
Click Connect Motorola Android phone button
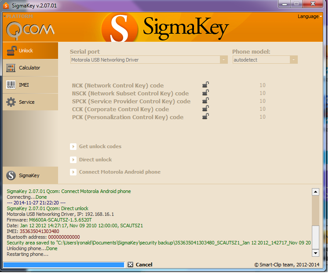pos(119,172)
